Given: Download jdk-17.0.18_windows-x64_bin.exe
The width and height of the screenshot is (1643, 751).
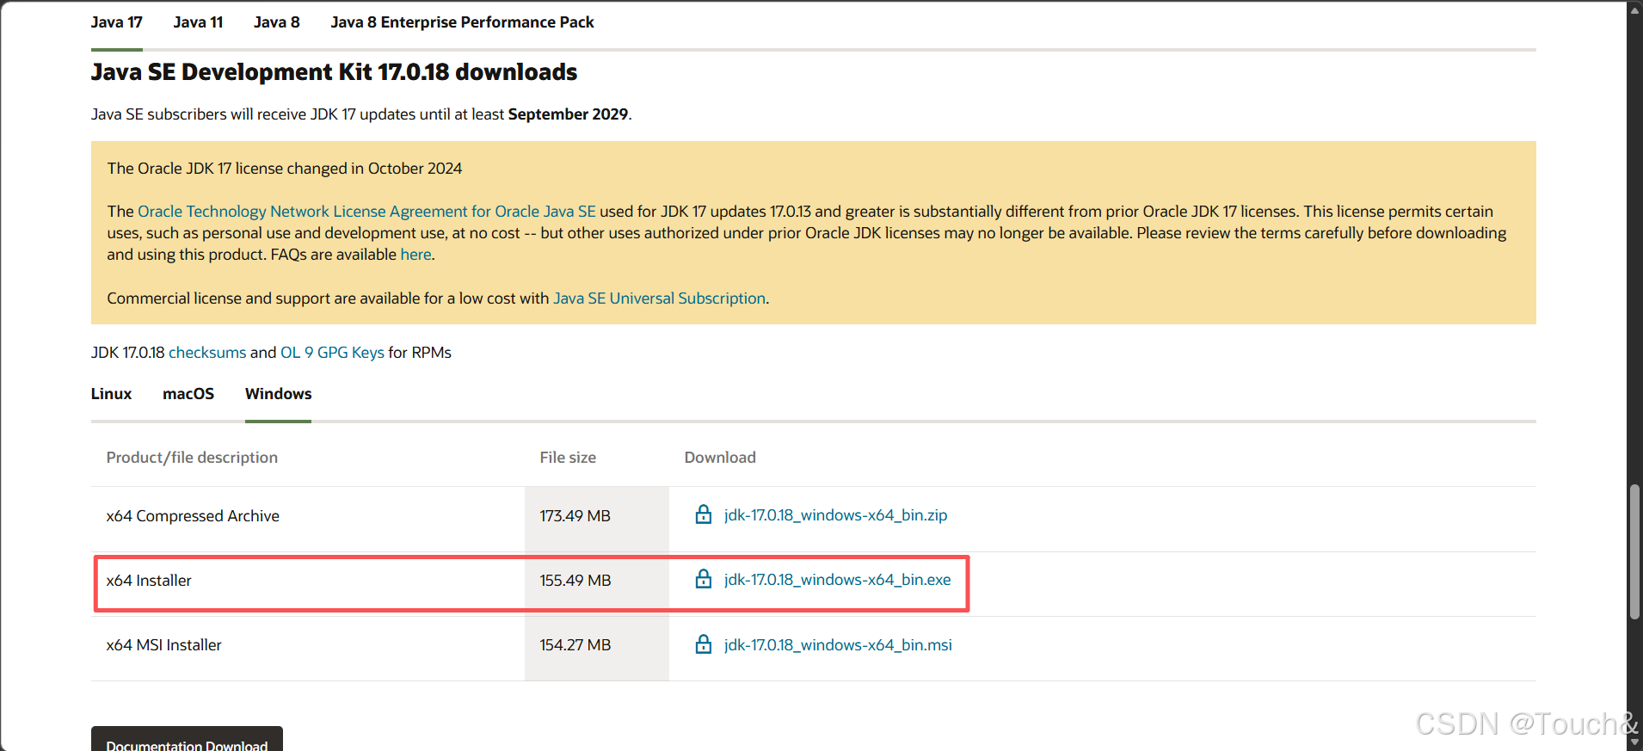Looking at the screenshot, I should point(837,580).
